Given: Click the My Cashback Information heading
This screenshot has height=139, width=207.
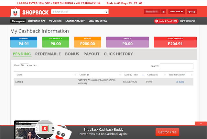Looking at the screenshot, I should tap(39, 31).
